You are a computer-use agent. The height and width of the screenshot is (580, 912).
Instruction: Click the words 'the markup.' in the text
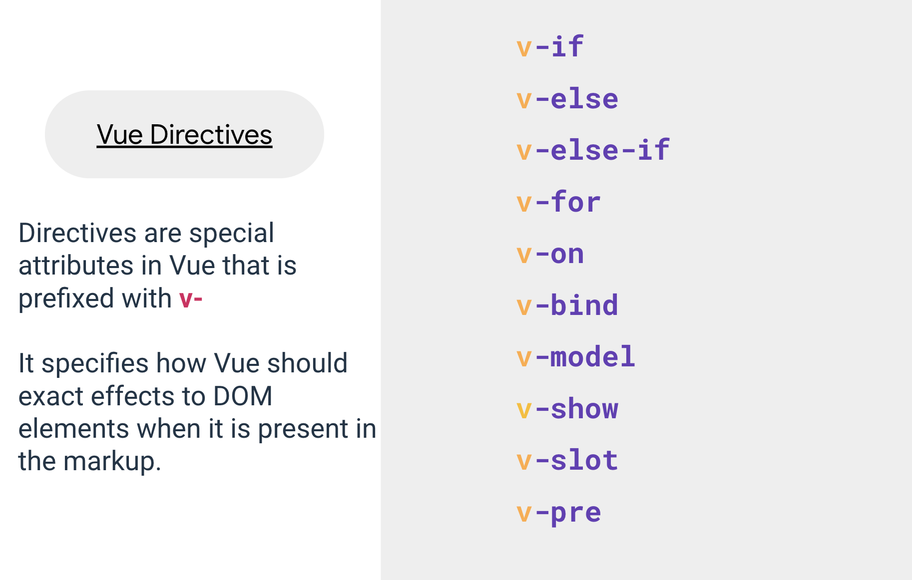(90, 461)
